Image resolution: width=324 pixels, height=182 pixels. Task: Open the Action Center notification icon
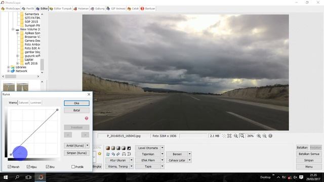[301, 177]
